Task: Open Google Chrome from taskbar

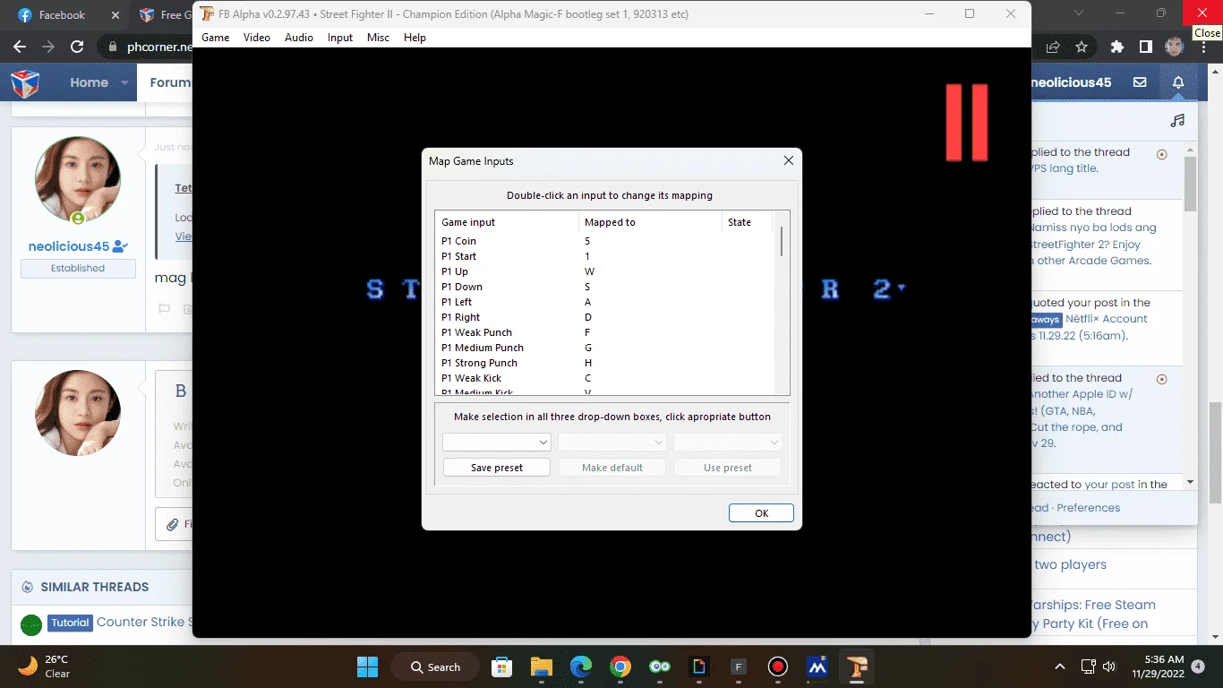Action: click(620, 666)
